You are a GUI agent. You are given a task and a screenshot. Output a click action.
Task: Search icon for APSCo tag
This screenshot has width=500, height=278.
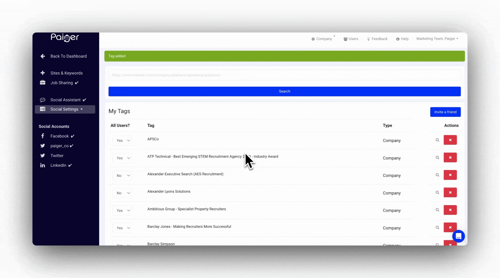[x=437, y=140]
